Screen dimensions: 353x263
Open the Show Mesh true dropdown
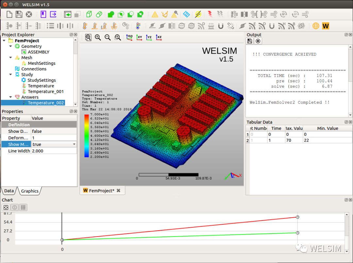pos(74,144)
